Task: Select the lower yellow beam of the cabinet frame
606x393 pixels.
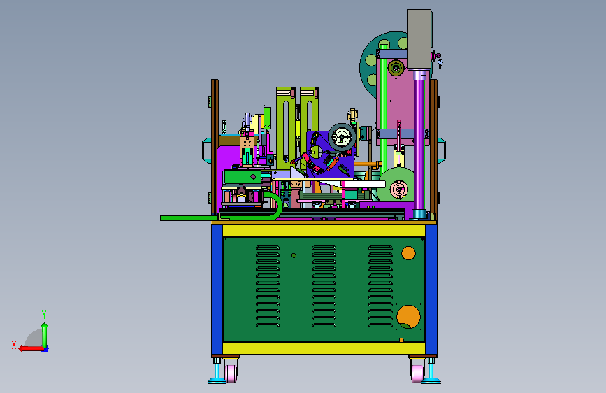Action: click(324, 348)
